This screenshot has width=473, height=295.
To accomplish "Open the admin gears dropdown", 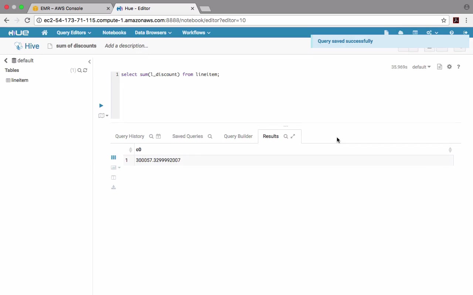I will point(432,32).
